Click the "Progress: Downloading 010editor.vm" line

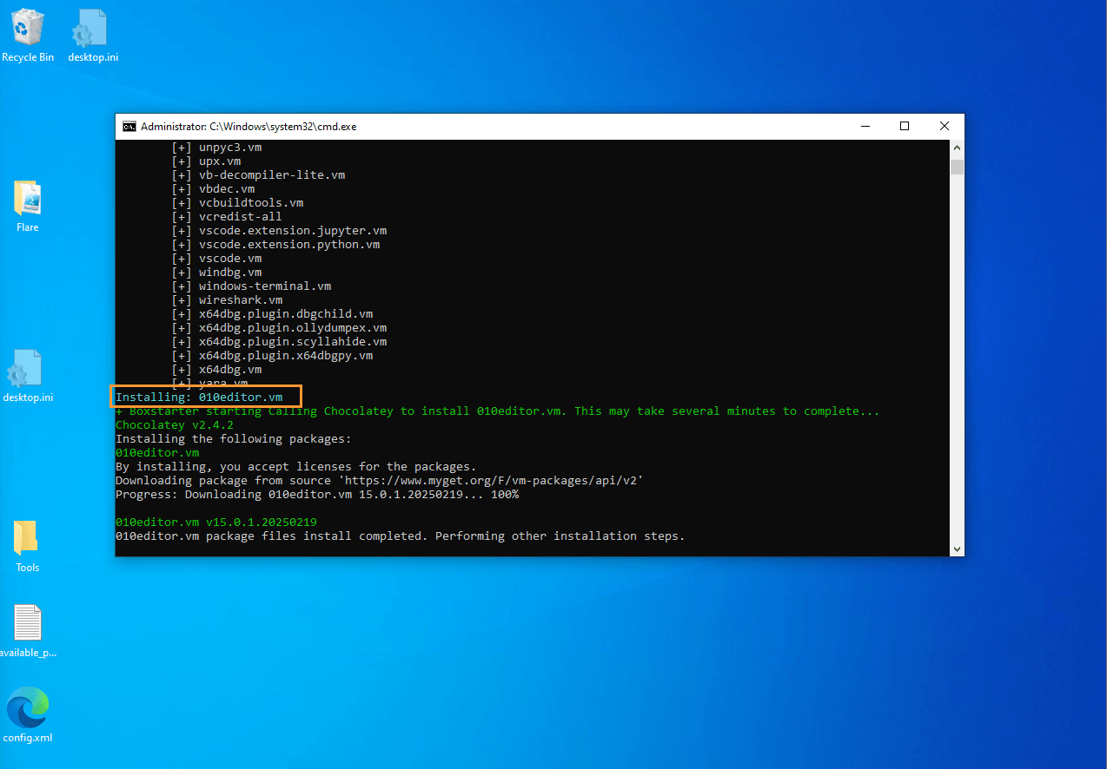coord(317,495)
